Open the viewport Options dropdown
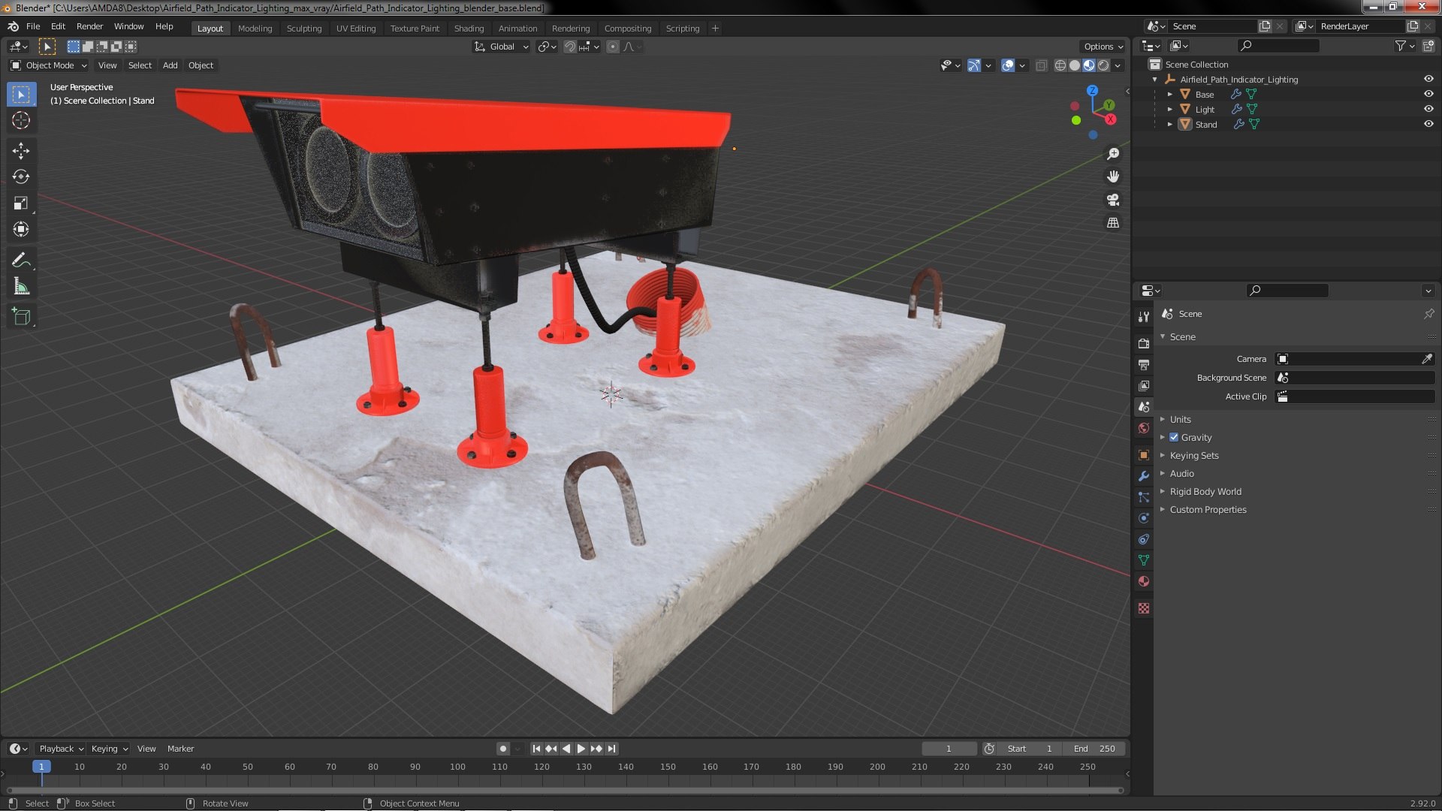Screen dimensions: 1442x811 pos(1103,47)
